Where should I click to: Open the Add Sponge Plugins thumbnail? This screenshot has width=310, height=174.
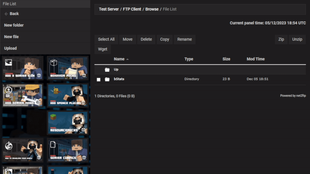tap(67, 95)
